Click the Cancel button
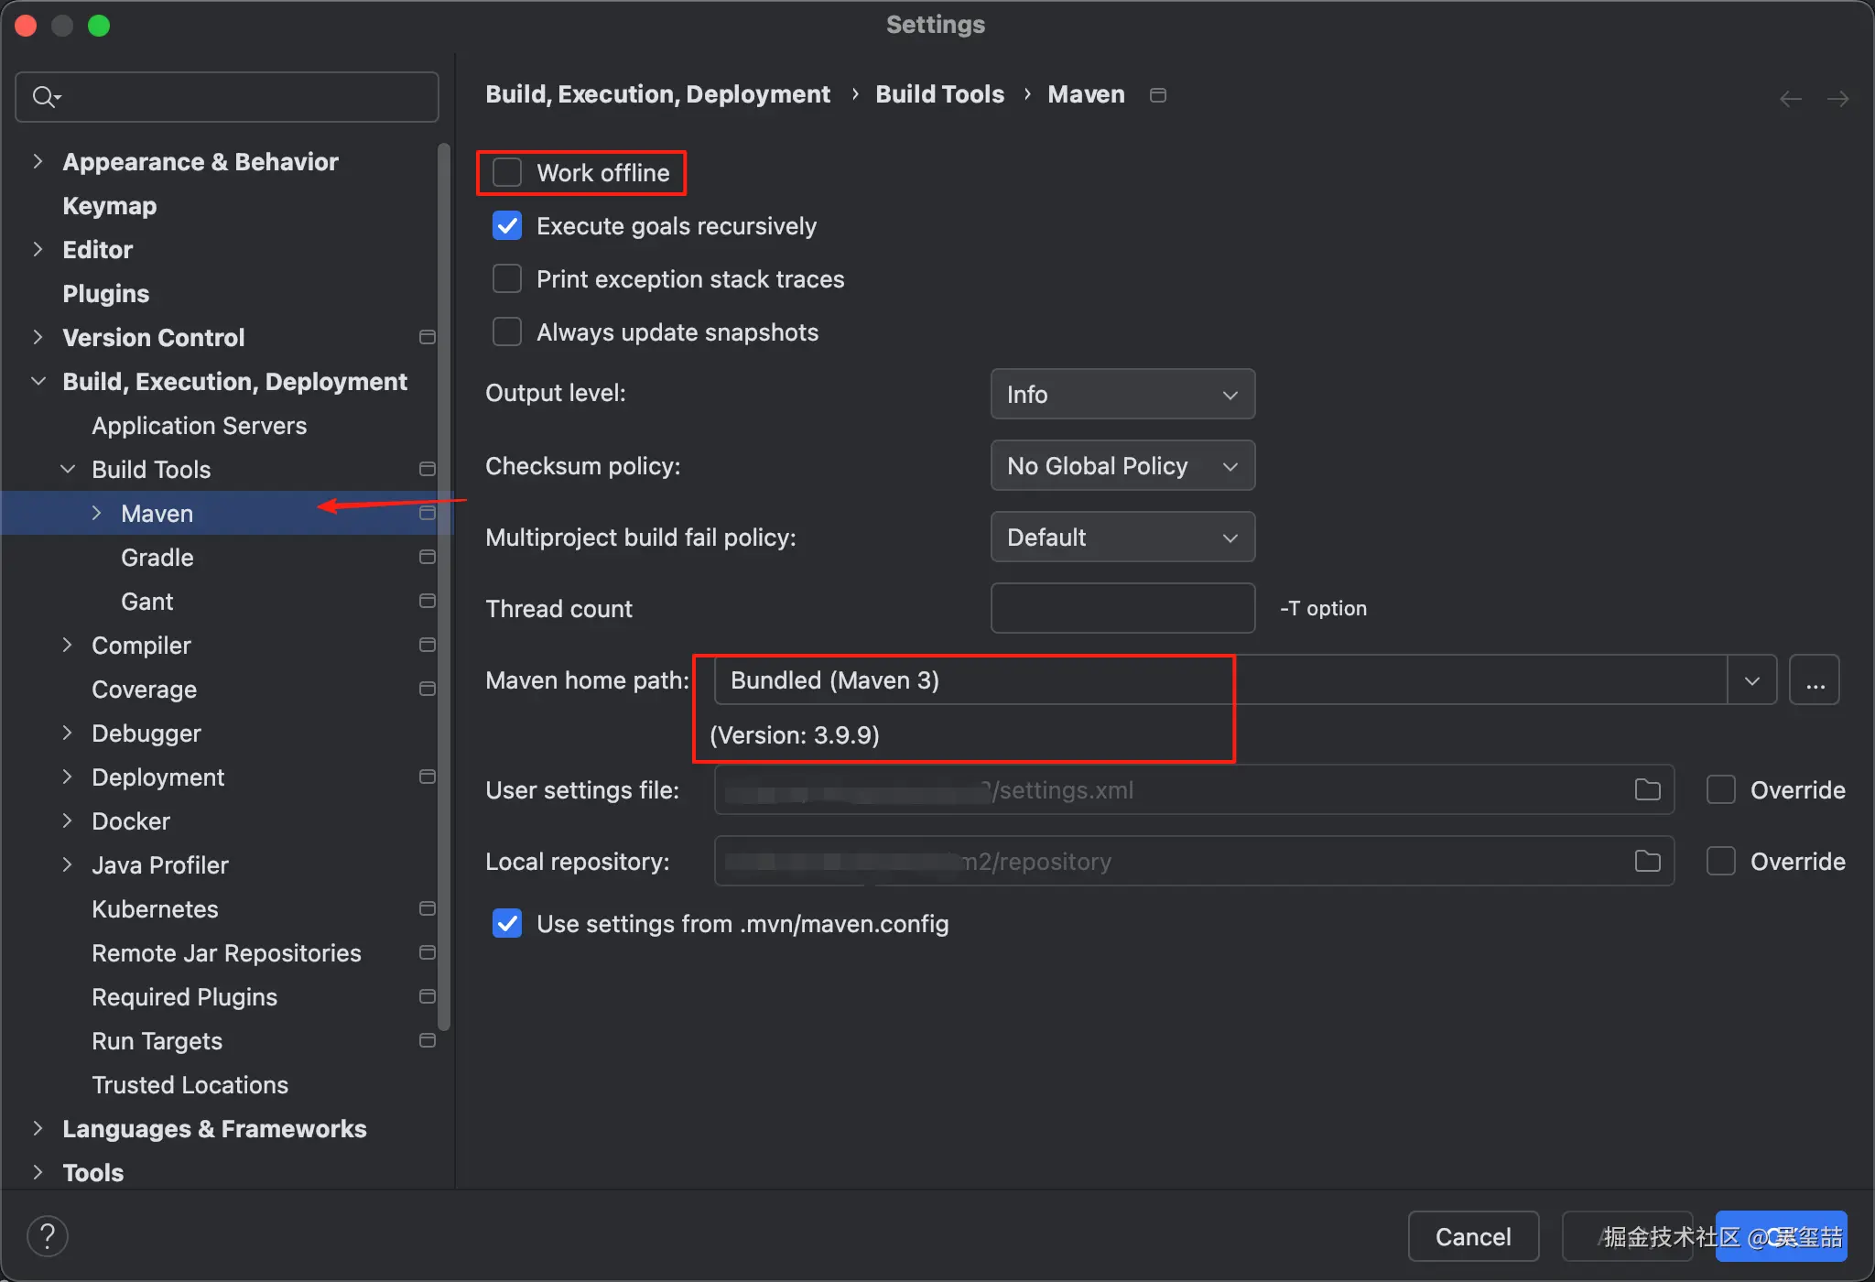Screen dimensions: 1875x1282 [x=1472, y=1236]
